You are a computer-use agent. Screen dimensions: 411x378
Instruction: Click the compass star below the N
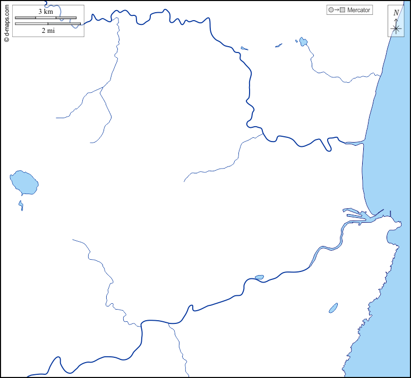(396, 29)
